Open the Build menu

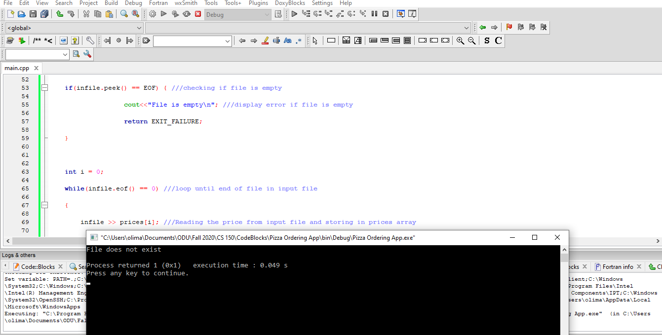pos(111,3)
